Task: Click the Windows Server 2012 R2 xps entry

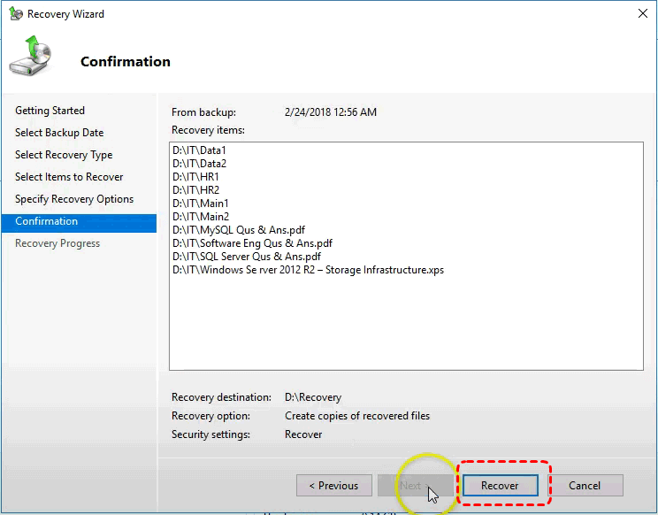Action: click(x=308, y=270)
